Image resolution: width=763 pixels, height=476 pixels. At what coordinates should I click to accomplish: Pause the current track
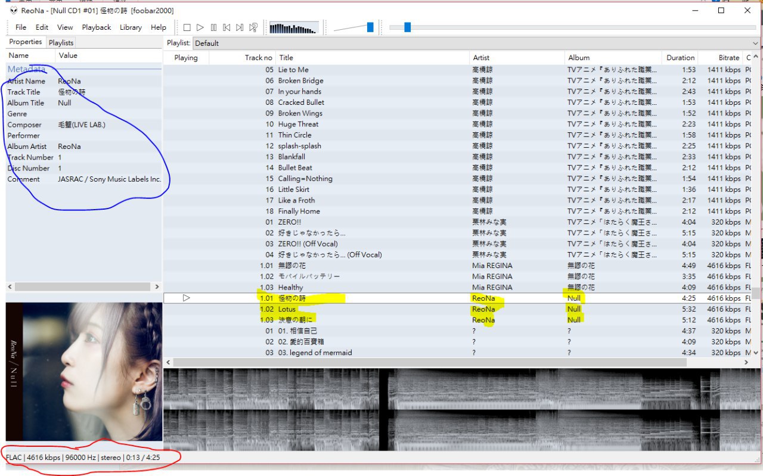[x=213, y=27]
